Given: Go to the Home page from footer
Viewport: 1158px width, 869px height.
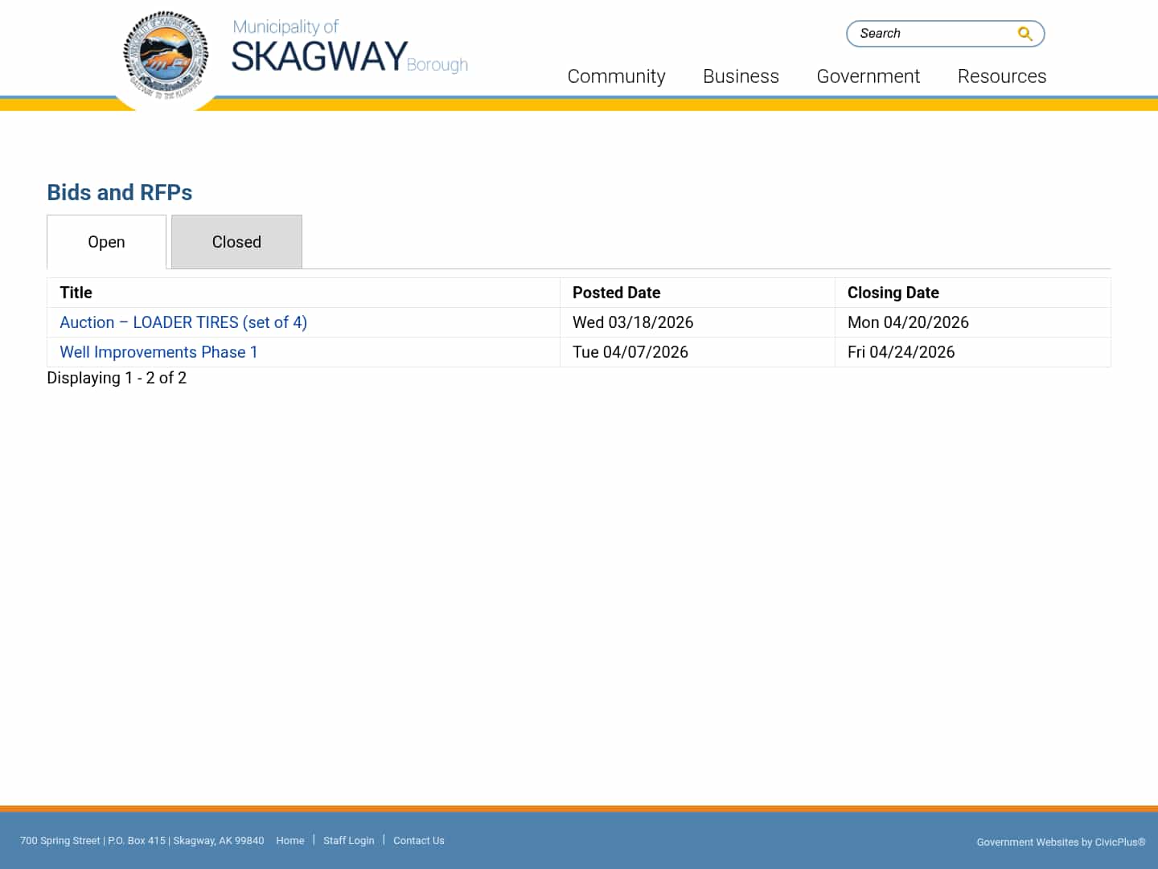Looking at the screenshot, I should pos(290,840).
